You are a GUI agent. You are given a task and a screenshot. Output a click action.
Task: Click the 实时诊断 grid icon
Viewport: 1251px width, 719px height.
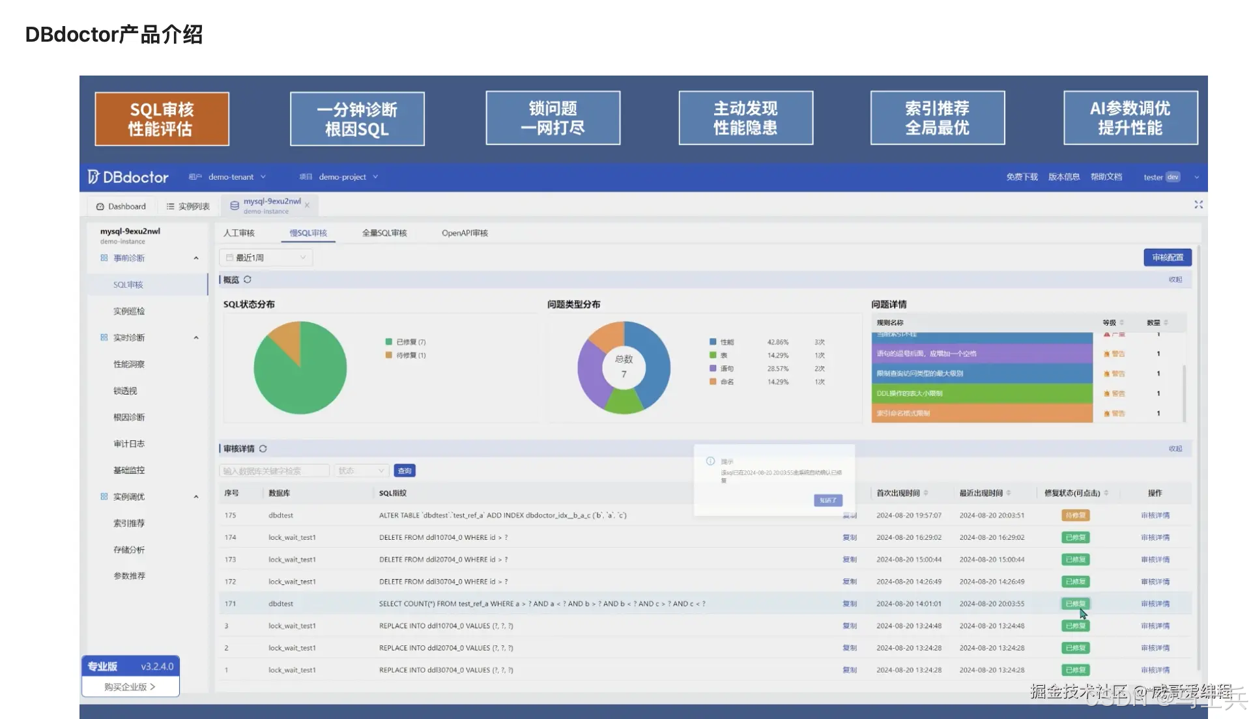click(x=104, y=337)
